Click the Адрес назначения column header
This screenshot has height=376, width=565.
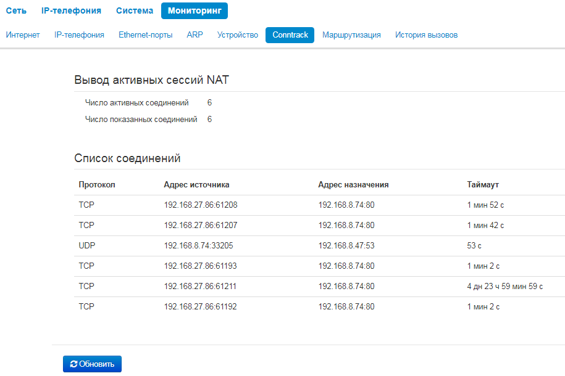pos(353,184)
